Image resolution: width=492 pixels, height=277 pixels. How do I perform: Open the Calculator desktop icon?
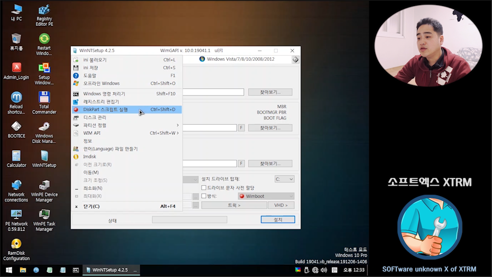pyautogui.click(x=16, y=159)
